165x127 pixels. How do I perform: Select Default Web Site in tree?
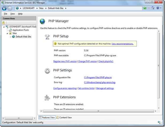click(x=23, y=37)
